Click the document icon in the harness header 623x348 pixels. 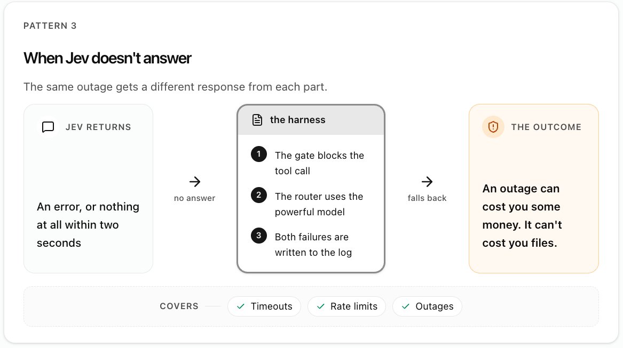coord(257,120)
